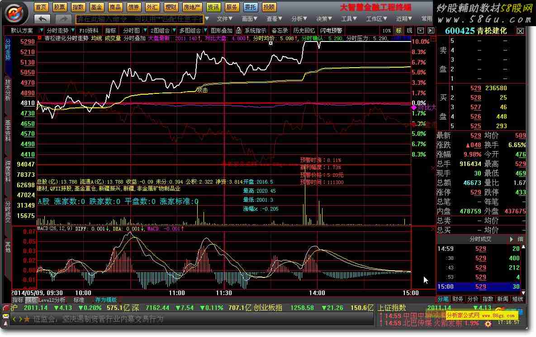Click the 委托 trading button
The height and width of the screenshot is (337, 536).
tap(250, 7)
